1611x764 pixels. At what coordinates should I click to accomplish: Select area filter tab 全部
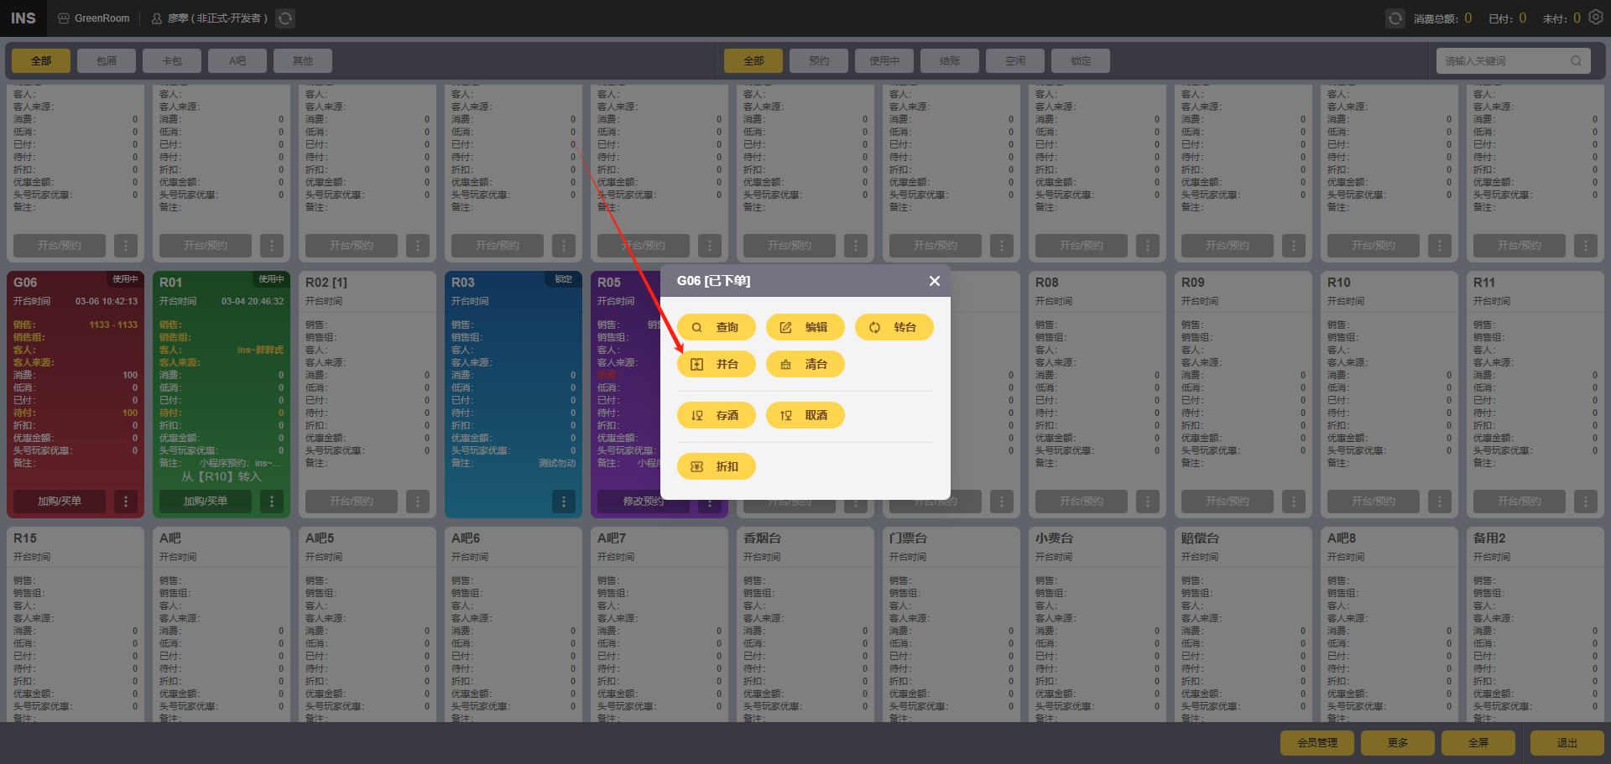(x=41, y=61)
